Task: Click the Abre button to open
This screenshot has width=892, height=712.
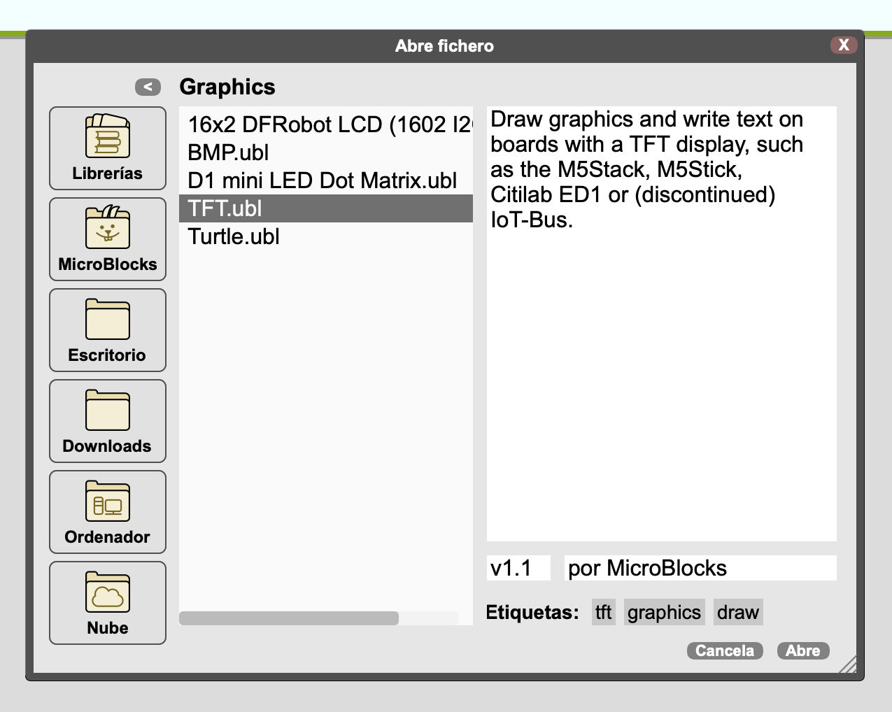Action: (x=802, y=650)
